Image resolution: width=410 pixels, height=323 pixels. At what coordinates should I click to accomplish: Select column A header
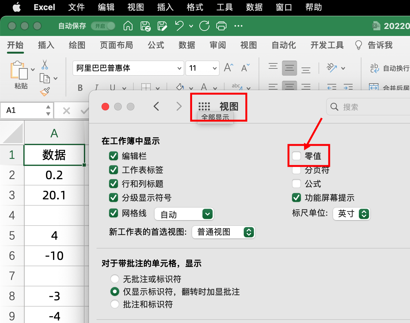point(54,133)
